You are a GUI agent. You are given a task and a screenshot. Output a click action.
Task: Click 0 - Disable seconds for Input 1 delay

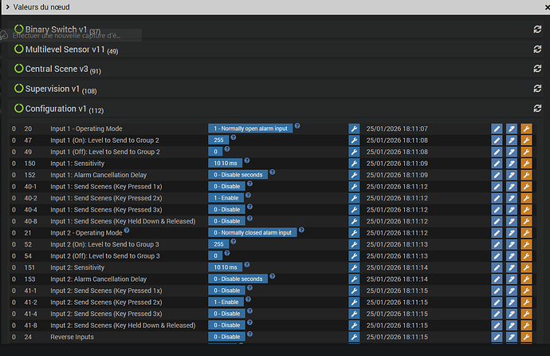pos(237,175)
